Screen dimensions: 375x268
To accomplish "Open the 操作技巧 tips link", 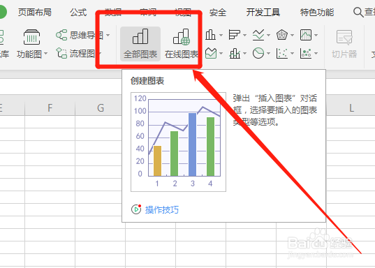I will click(x=162, y=209).
